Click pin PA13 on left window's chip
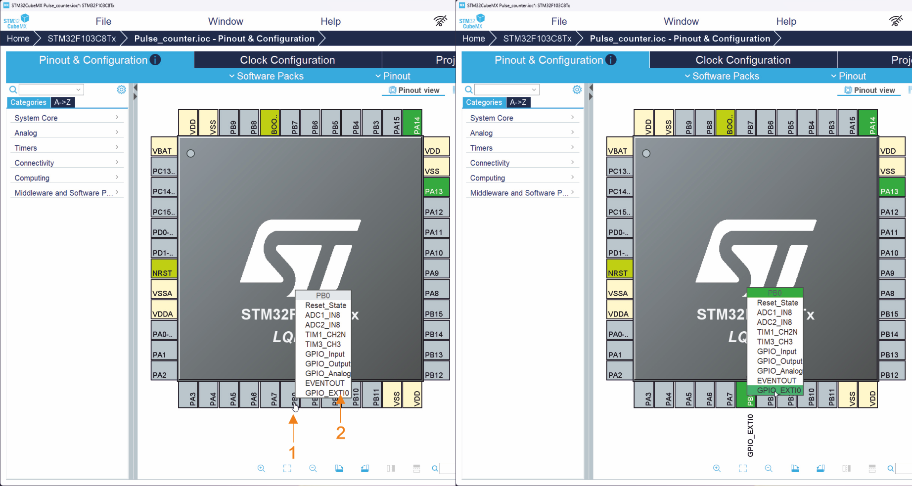 436,187
